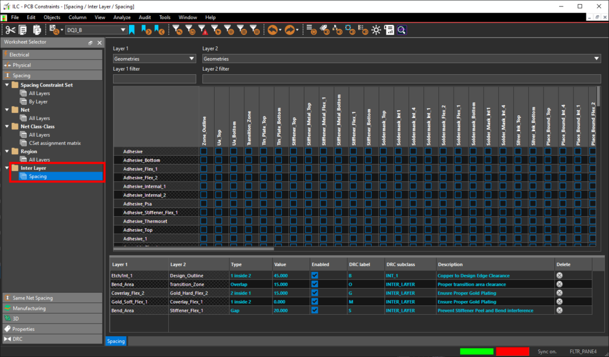Click the selection box toolbar icon
Viewport: 609px width, 357px height.
tap(350, 30)
